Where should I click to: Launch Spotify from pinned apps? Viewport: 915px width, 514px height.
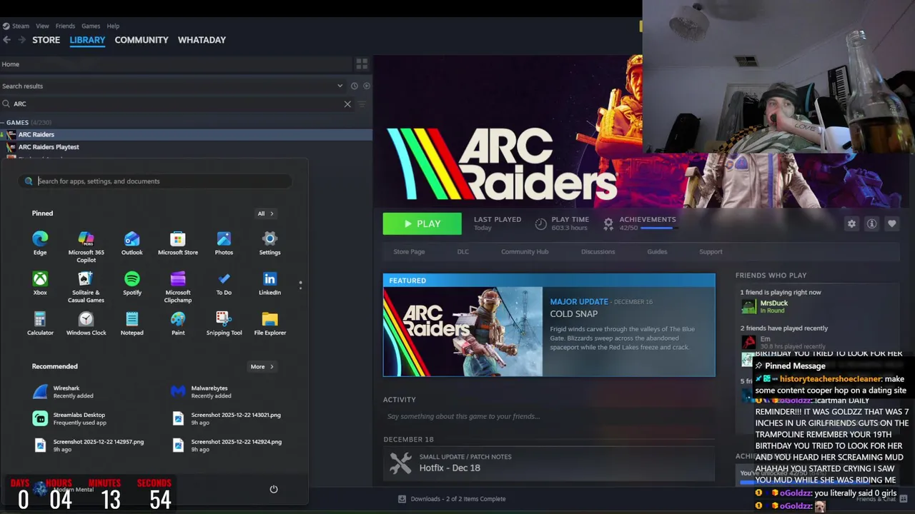(x=132, y=283)
